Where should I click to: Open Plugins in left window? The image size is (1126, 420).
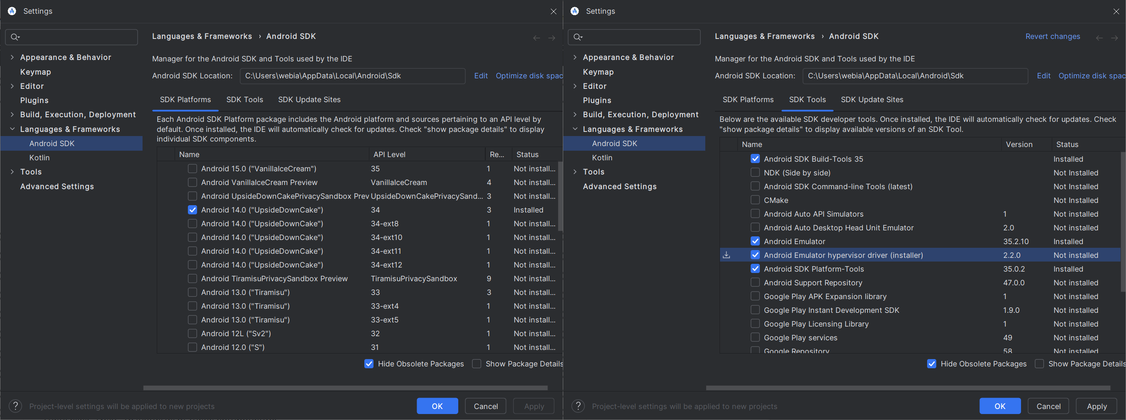pyautogui.click(x=34, y=100)
